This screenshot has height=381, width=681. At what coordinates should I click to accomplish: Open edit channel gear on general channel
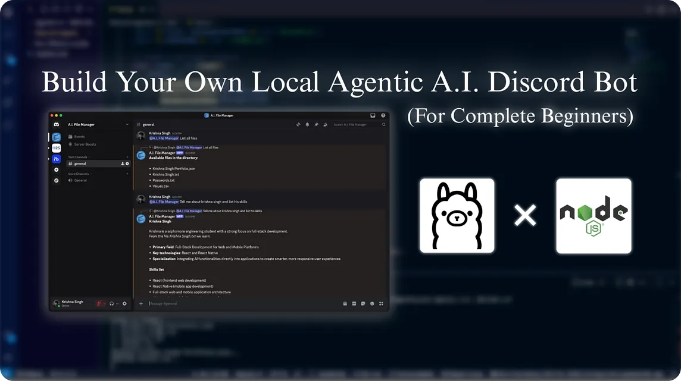(x=127, y=164)
